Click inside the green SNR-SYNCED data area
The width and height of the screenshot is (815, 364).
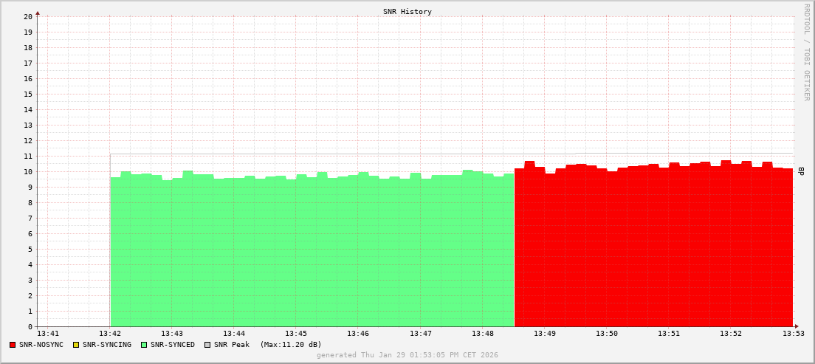[x=310, y=251]
